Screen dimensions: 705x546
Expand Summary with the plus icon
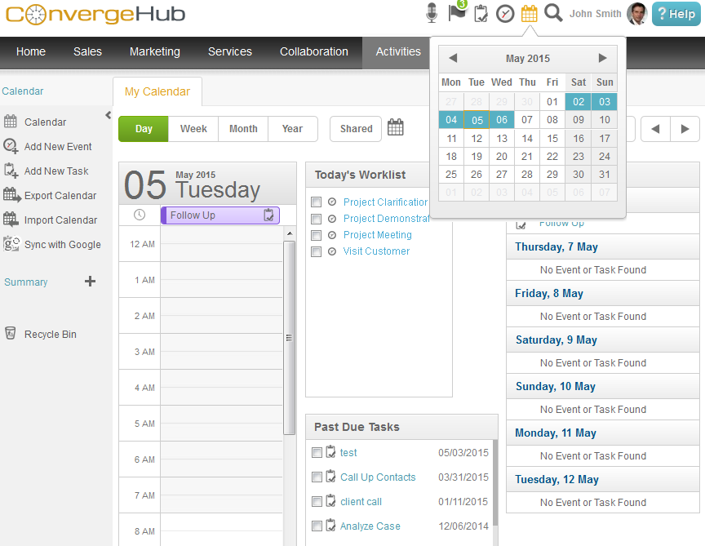pos(90,282)
